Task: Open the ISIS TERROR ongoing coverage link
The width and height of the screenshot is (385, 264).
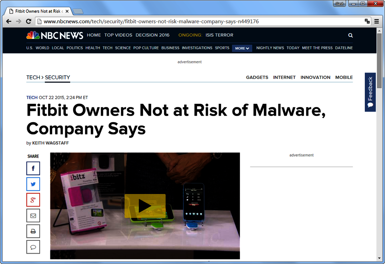Action: coord(219,35)
